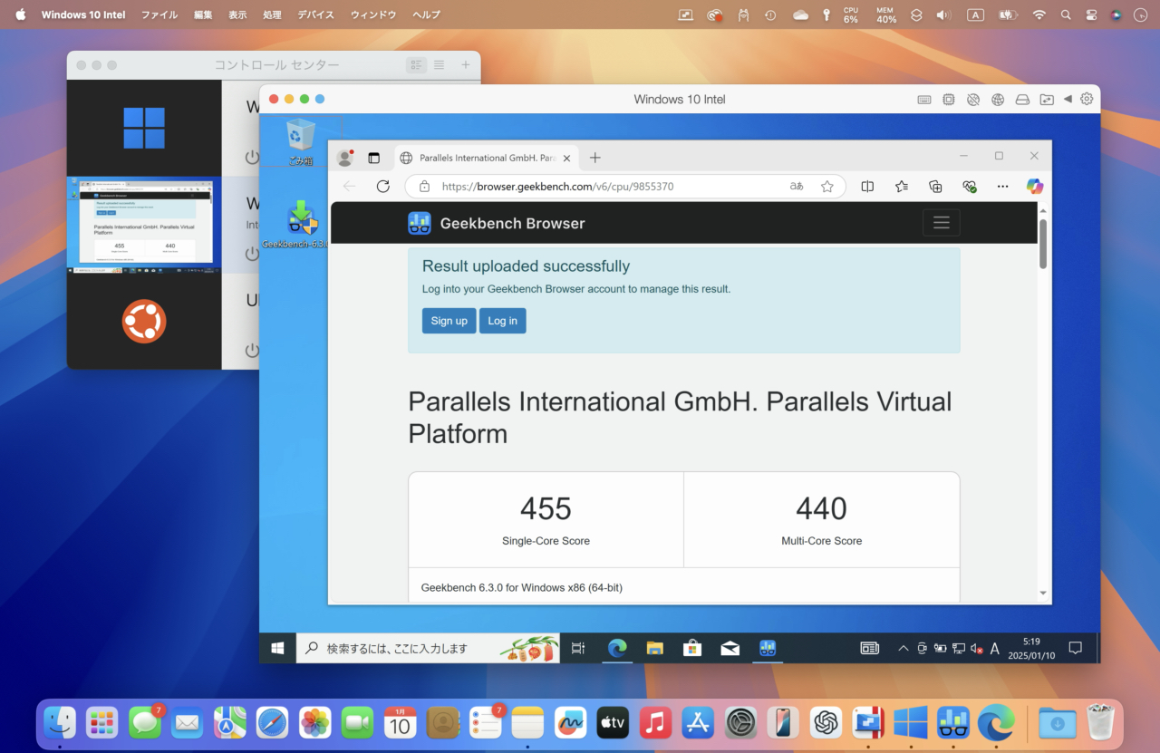Click the hard disk icon in Parallels title bar
Image resolution: width=1160 pixels, height=753 pixels.
(x=1022, y=100)
